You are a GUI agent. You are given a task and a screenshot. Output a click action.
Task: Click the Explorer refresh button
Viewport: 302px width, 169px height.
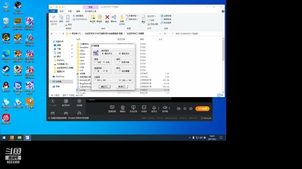point(165,33)
